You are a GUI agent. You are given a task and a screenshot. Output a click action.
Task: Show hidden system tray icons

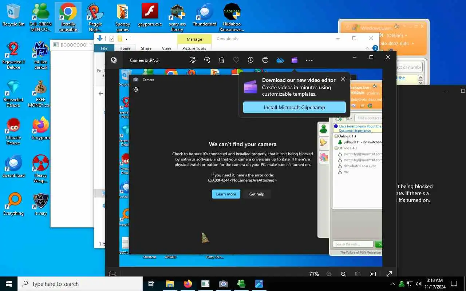392,284
